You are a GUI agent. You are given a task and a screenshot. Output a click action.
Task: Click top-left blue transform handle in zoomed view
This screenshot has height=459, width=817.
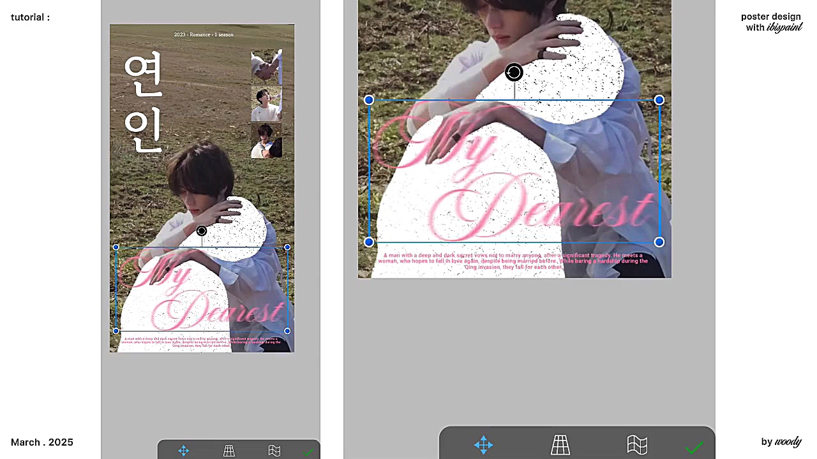369,100
